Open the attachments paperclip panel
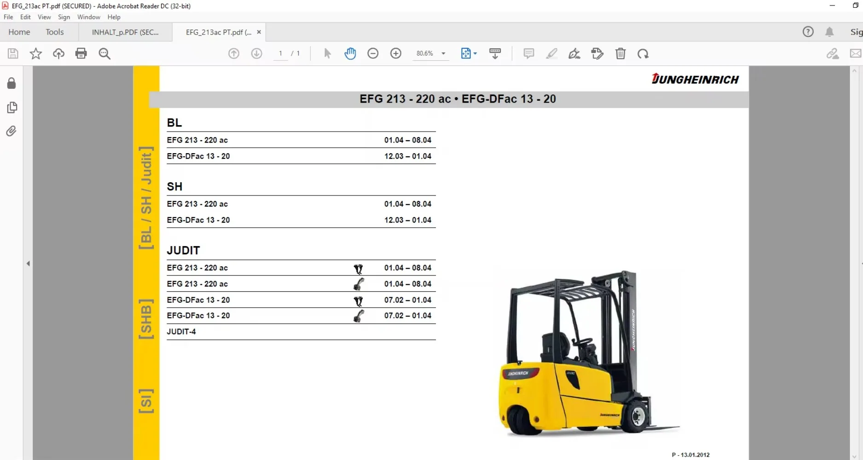The width and height of the screenshot is (863, 460). (x=12, y=132)
